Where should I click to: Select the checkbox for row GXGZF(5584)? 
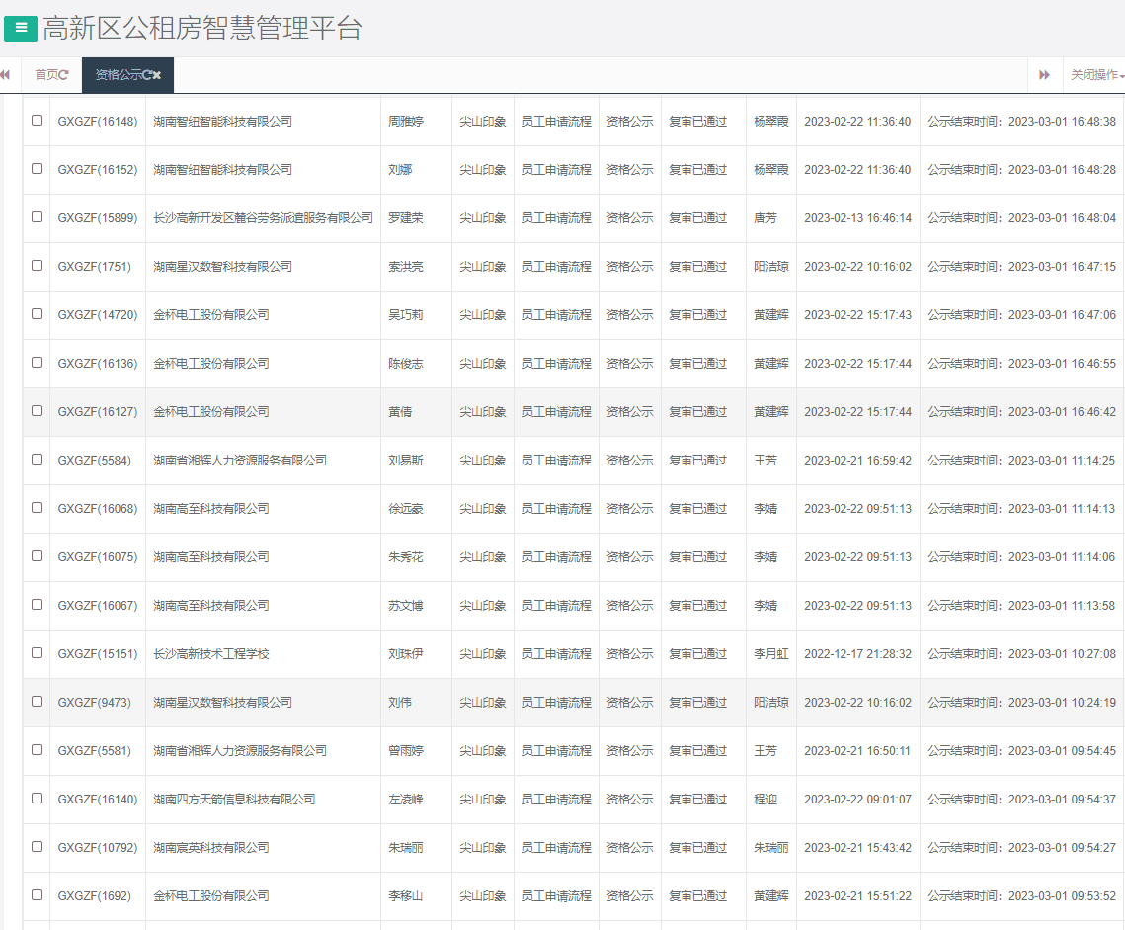37,460
